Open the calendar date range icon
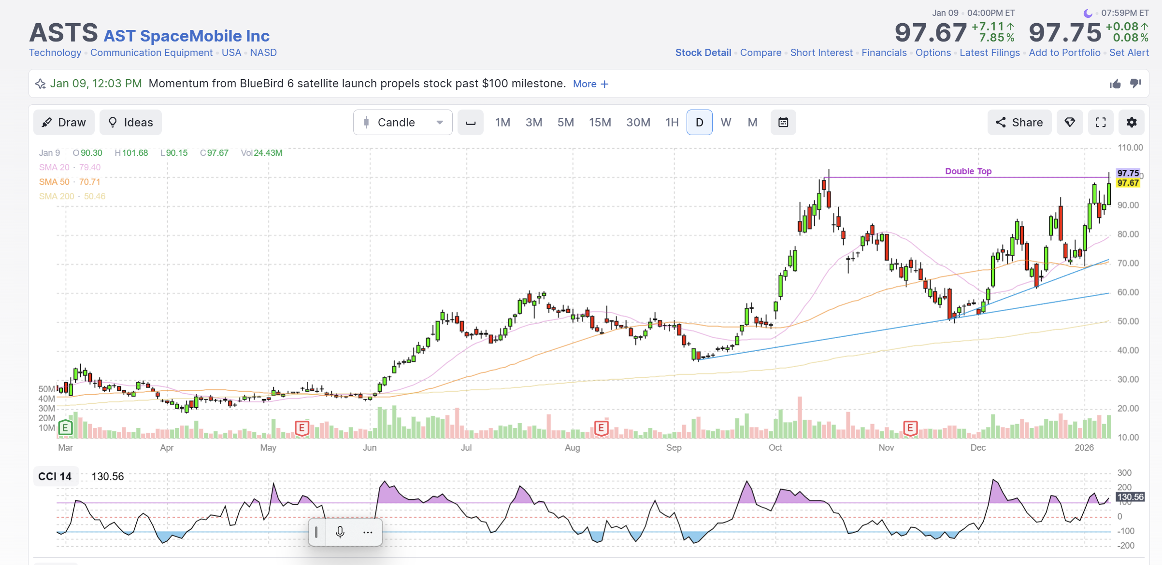The image size is (1162, 565). click(783, 123)
